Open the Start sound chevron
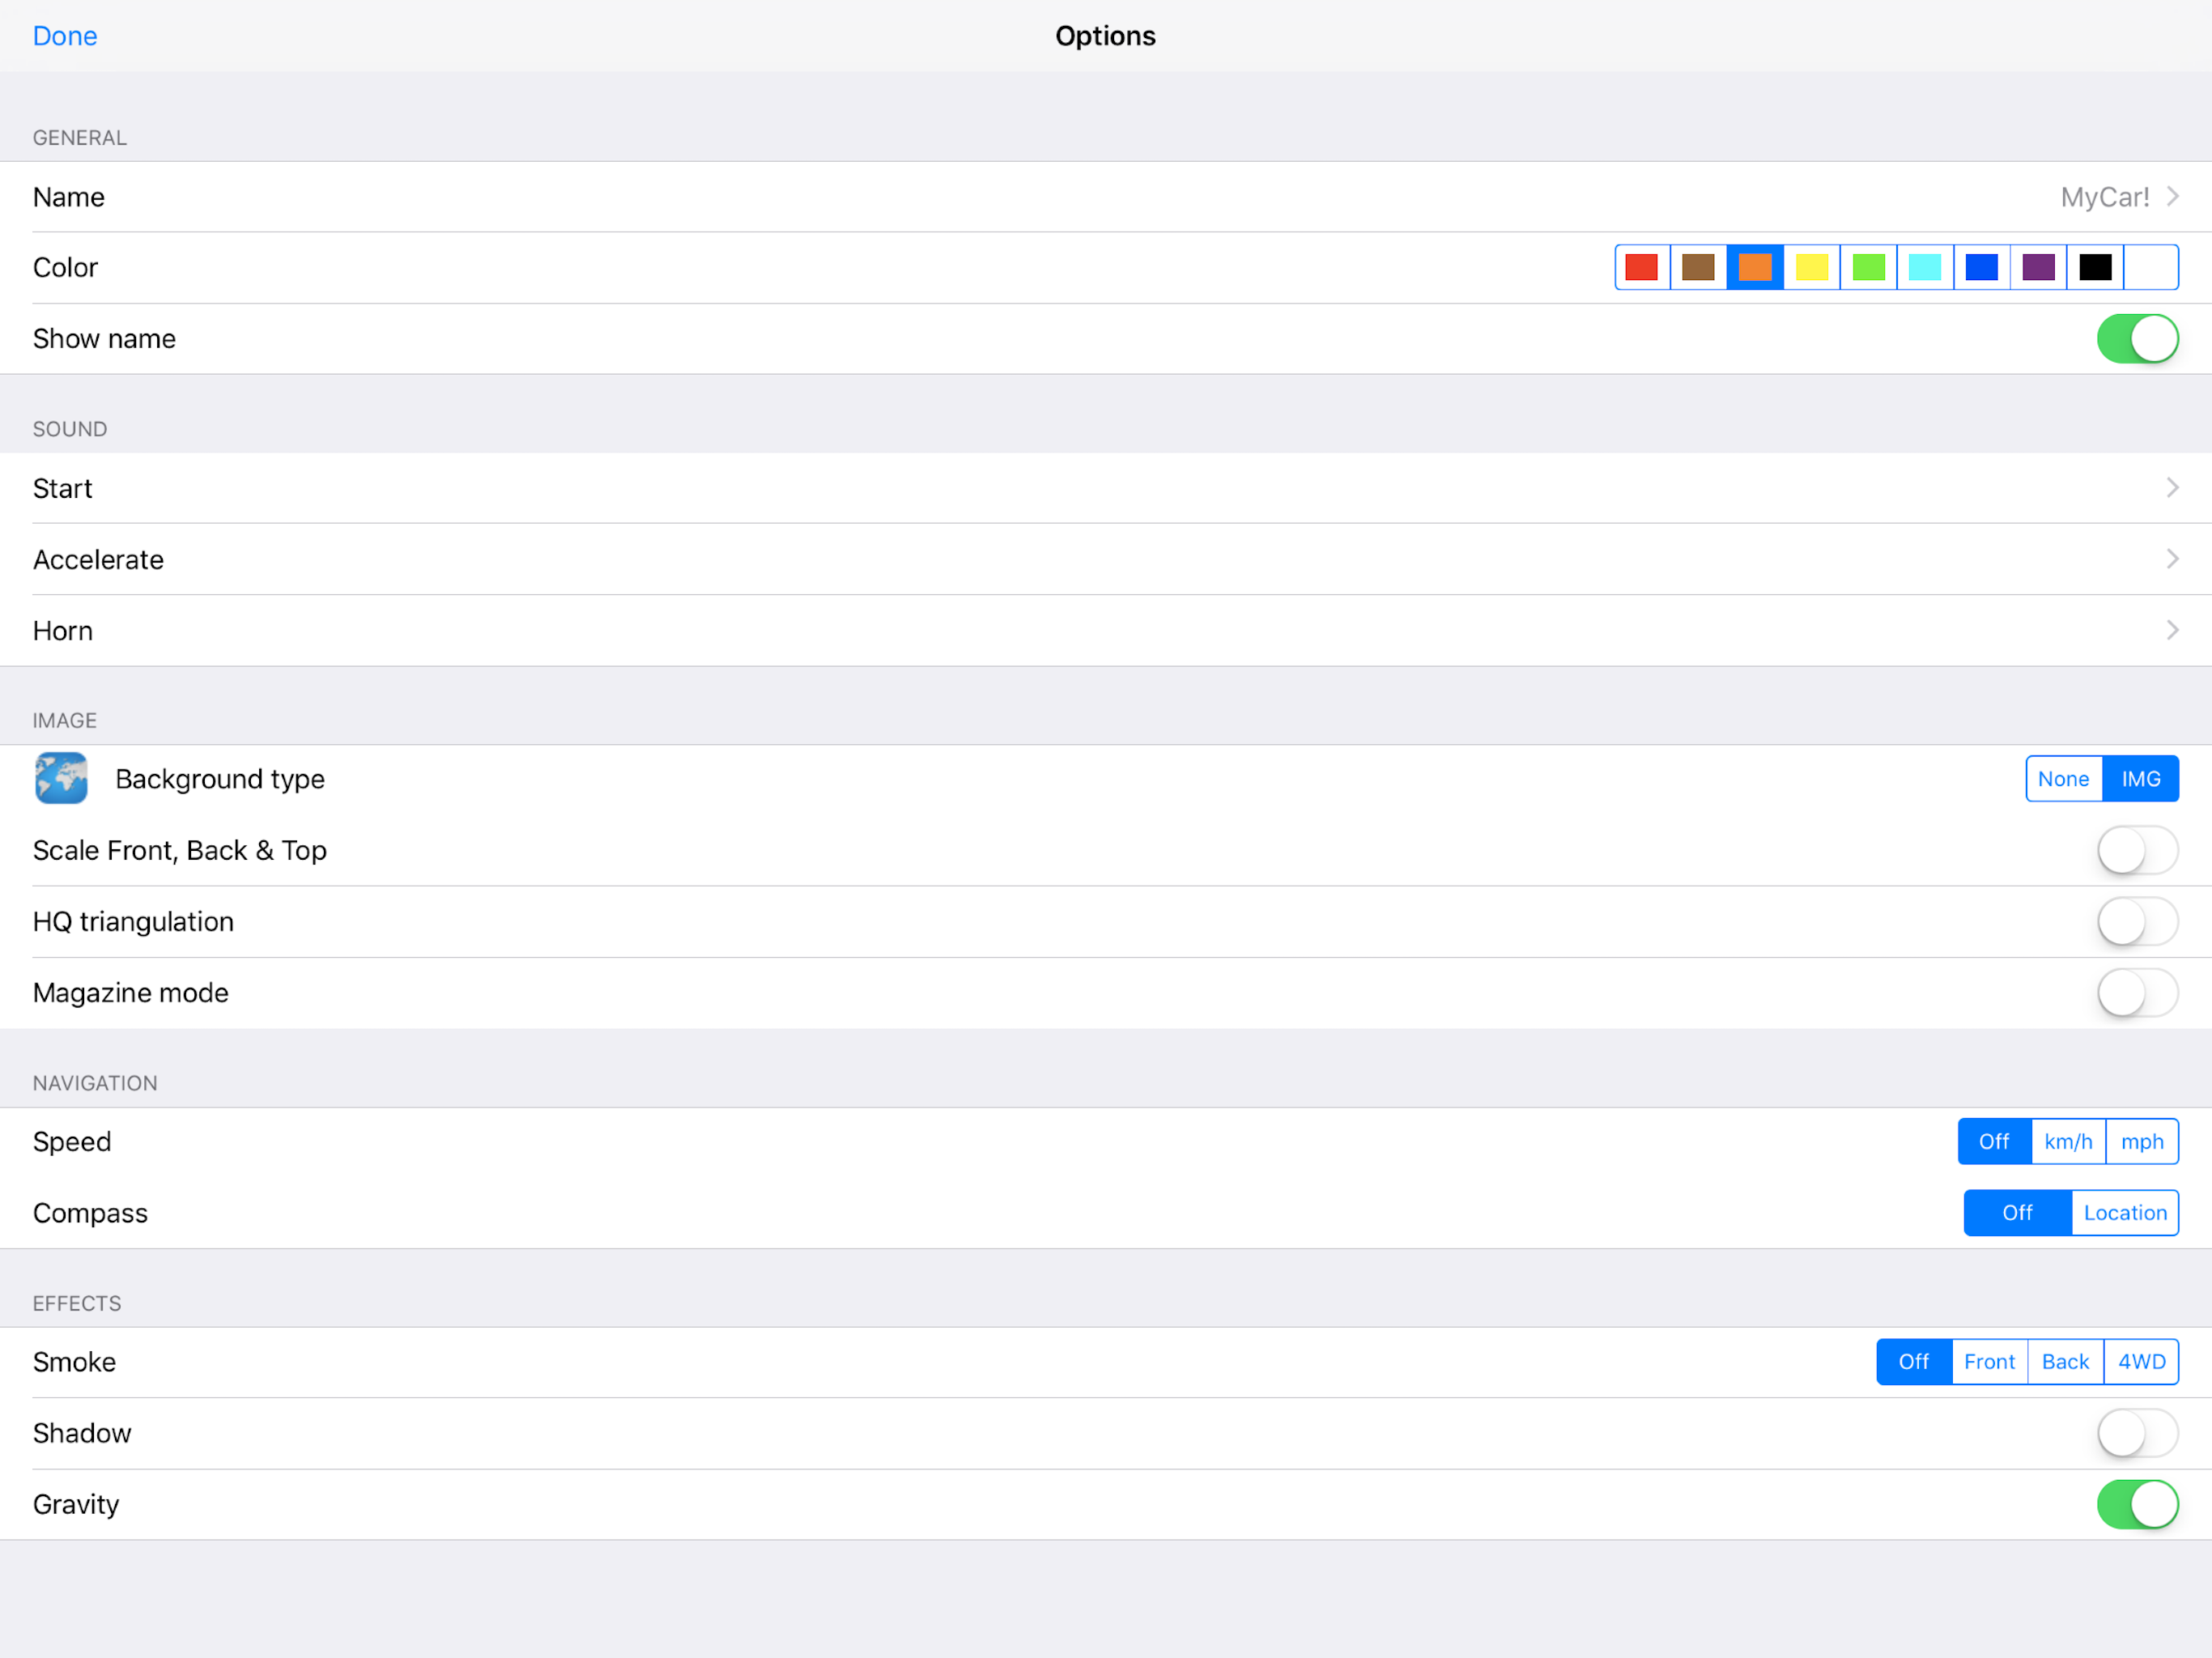 pos(2171,488)
